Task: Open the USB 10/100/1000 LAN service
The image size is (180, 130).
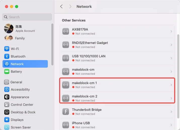Action: point(117,58)
